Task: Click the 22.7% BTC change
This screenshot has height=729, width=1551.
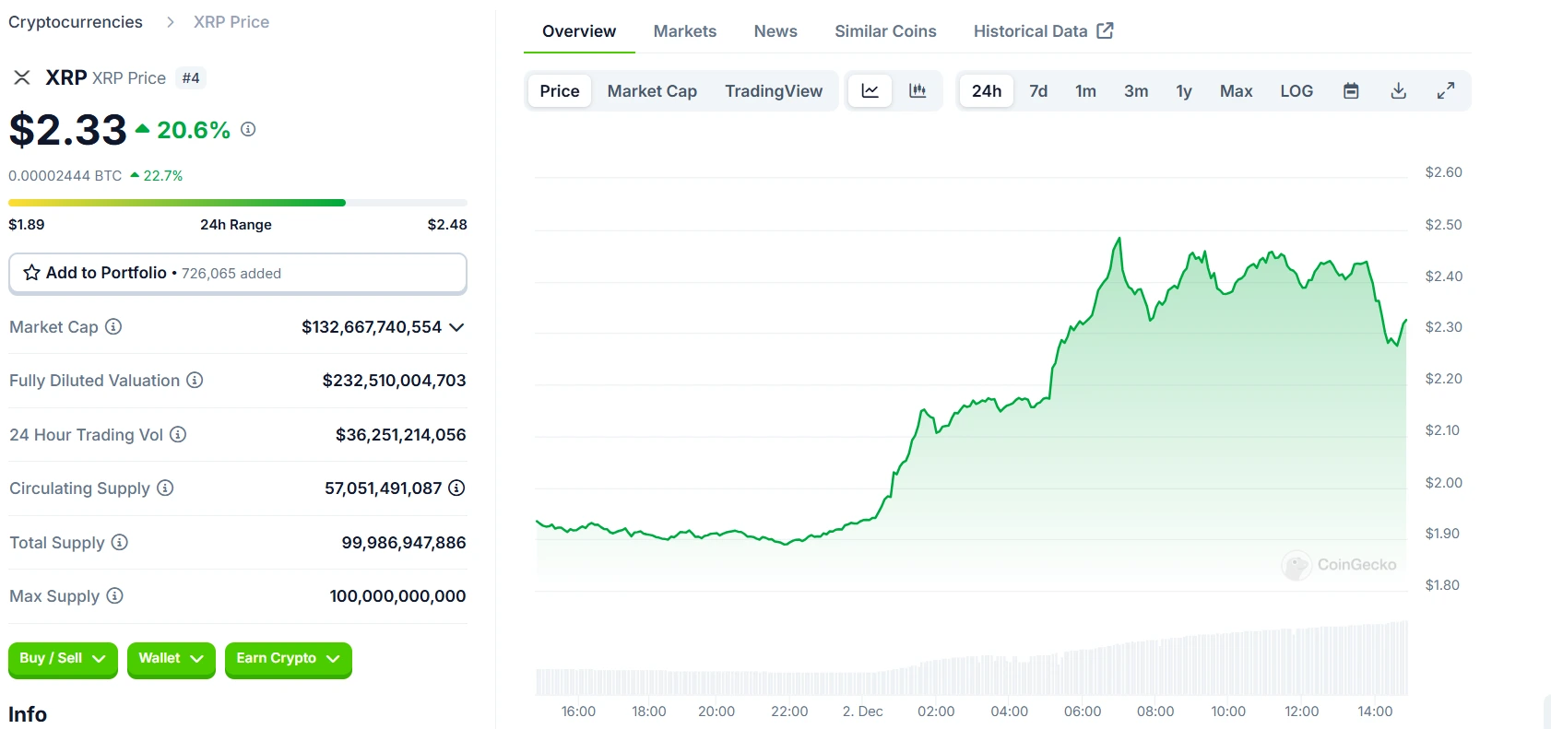Action: click(157, 175)
